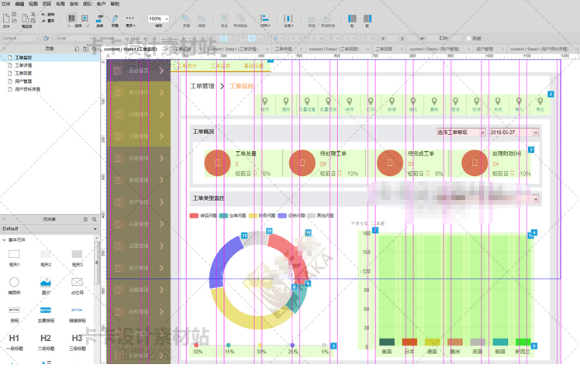Toggle middle vertical alignment
The height and width of the screenshot is (382, 580).
point(251,38)
